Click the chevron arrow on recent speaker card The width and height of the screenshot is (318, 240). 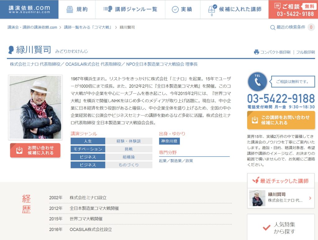pos(310,198)
